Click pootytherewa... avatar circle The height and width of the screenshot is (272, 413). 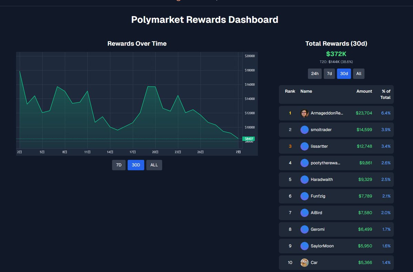(304, 163)
